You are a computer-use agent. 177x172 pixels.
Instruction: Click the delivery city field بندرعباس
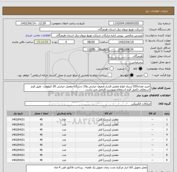126,62
